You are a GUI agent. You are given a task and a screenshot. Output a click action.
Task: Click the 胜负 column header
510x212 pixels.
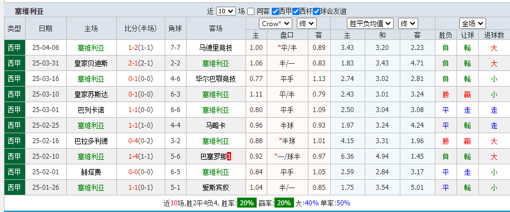click(x=445, y=35)
